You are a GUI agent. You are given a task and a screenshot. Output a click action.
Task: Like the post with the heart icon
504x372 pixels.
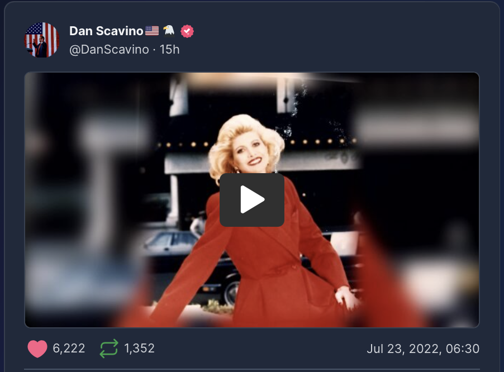pyautogui.click(x=37, y=349)
